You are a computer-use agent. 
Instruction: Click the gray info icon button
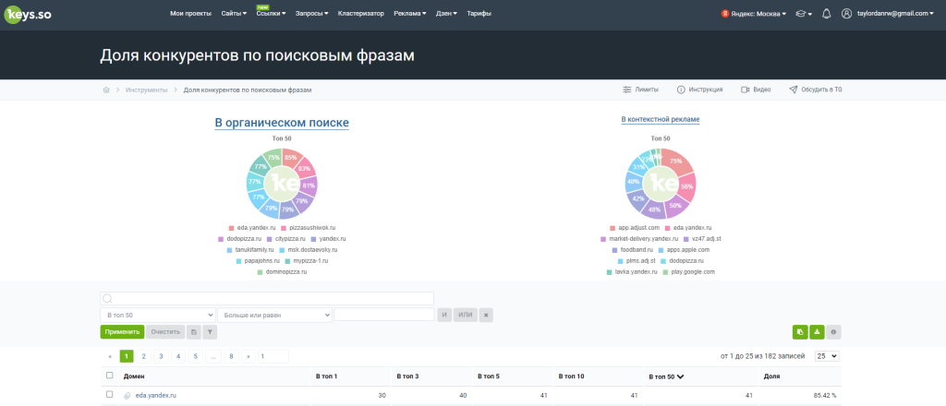(x=834, y=332)
